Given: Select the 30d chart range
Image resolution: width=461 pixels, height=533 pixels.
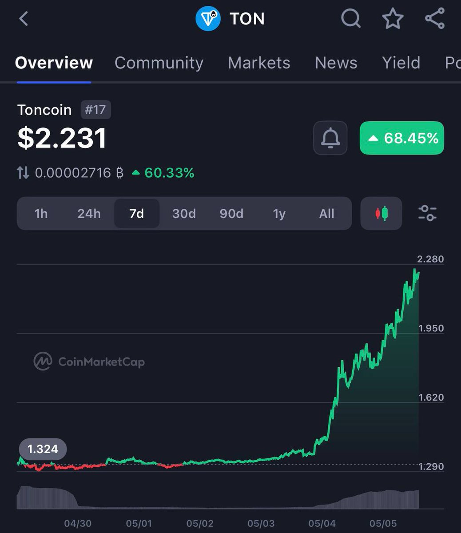Looking at the screenshot, I should [x=184, y=214].
